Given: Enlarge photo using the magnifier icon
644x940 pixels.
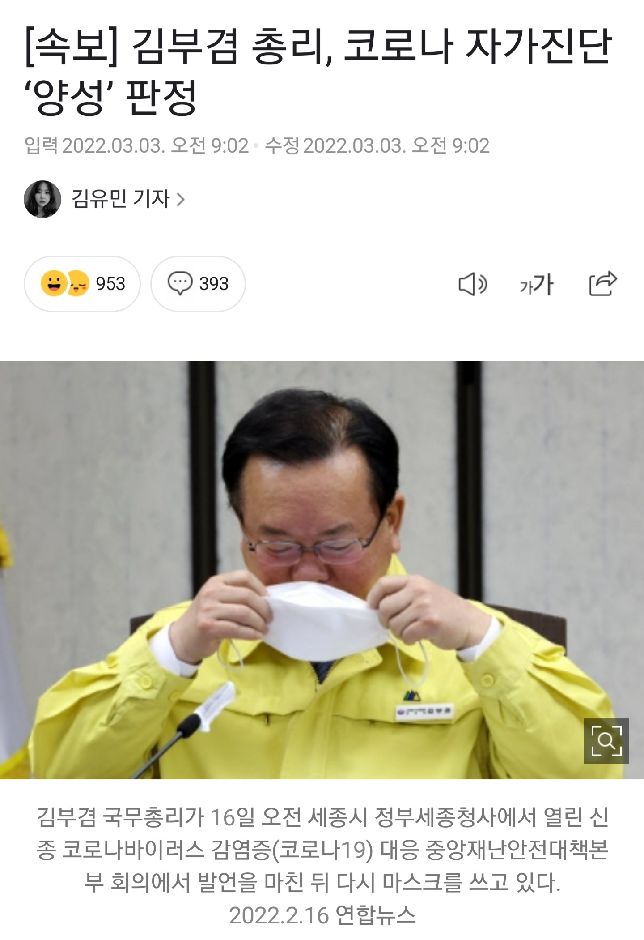Looking at the screenshot, I should click(x=606, y=741).
